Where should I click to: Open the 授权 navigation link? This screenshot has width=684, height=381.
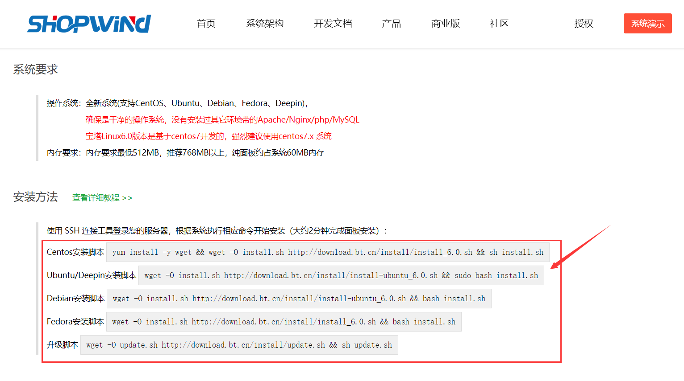[x=584, y=24]
